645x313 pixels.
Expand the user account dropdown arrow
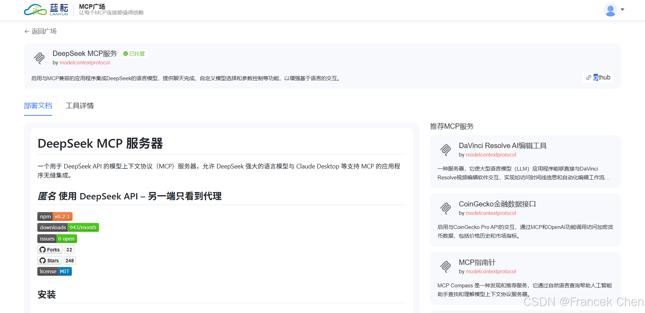click(x=622, y=9)
